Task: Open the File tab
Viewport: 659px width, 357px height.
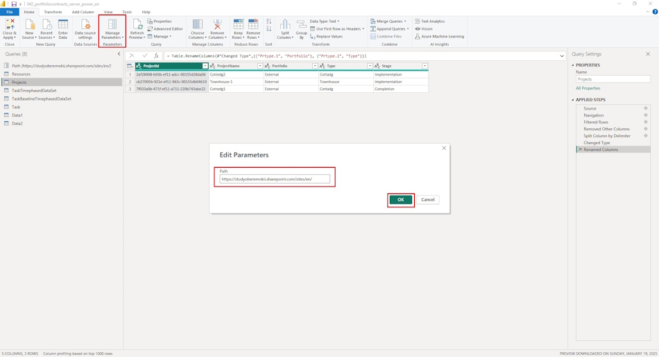Action: pos(10,12)
